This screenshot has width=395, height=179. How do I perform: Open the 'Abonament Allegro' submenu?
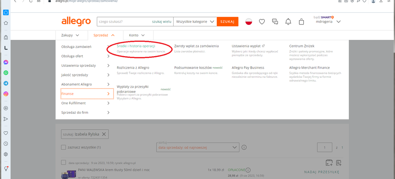pyautogui.click(x=85, y=84)
